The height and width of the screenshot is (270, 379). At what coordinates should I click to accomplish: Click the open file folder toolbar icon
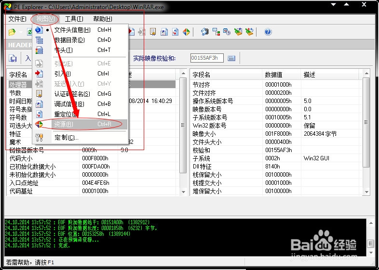[12, 32]
